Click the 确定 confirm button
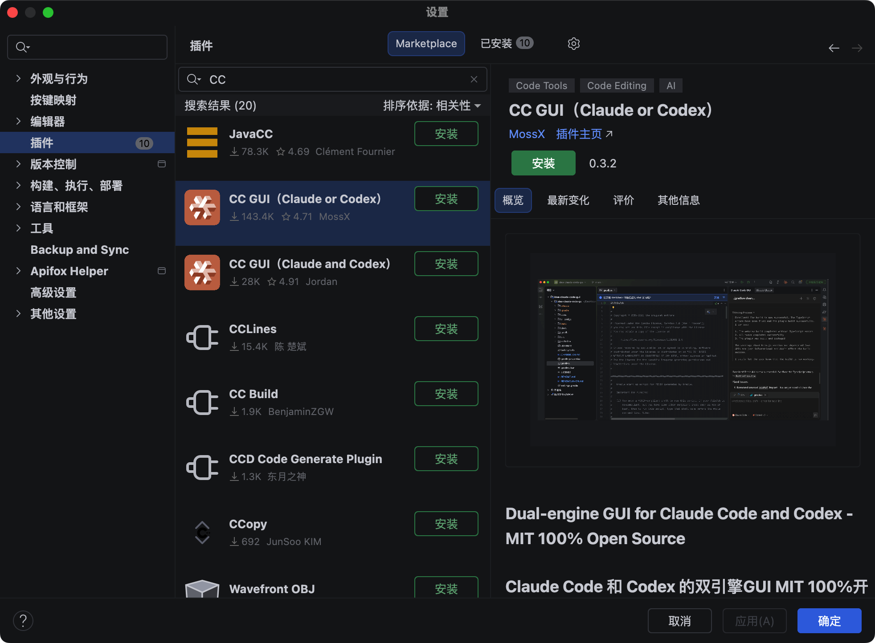Viewport: 875px width, 643px height. tap(829, 621)
